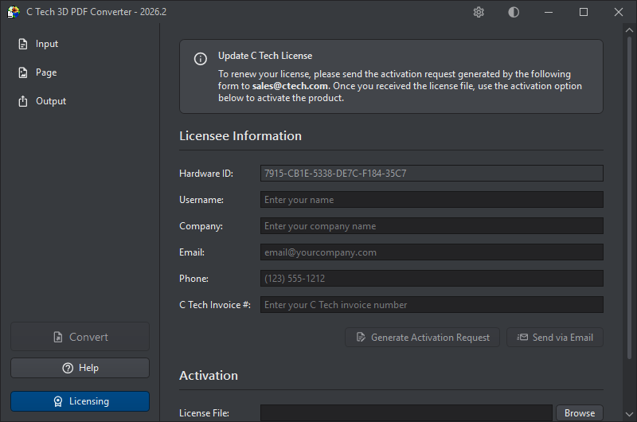
Task: Minimize the converter window
Action: pos(549,12)
